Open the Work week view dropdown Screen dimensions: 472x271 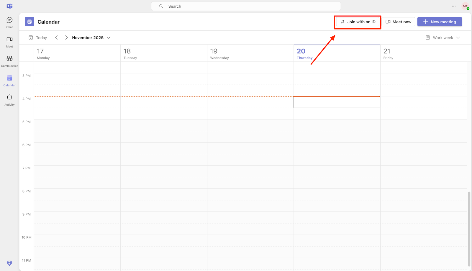click(443, 38)
